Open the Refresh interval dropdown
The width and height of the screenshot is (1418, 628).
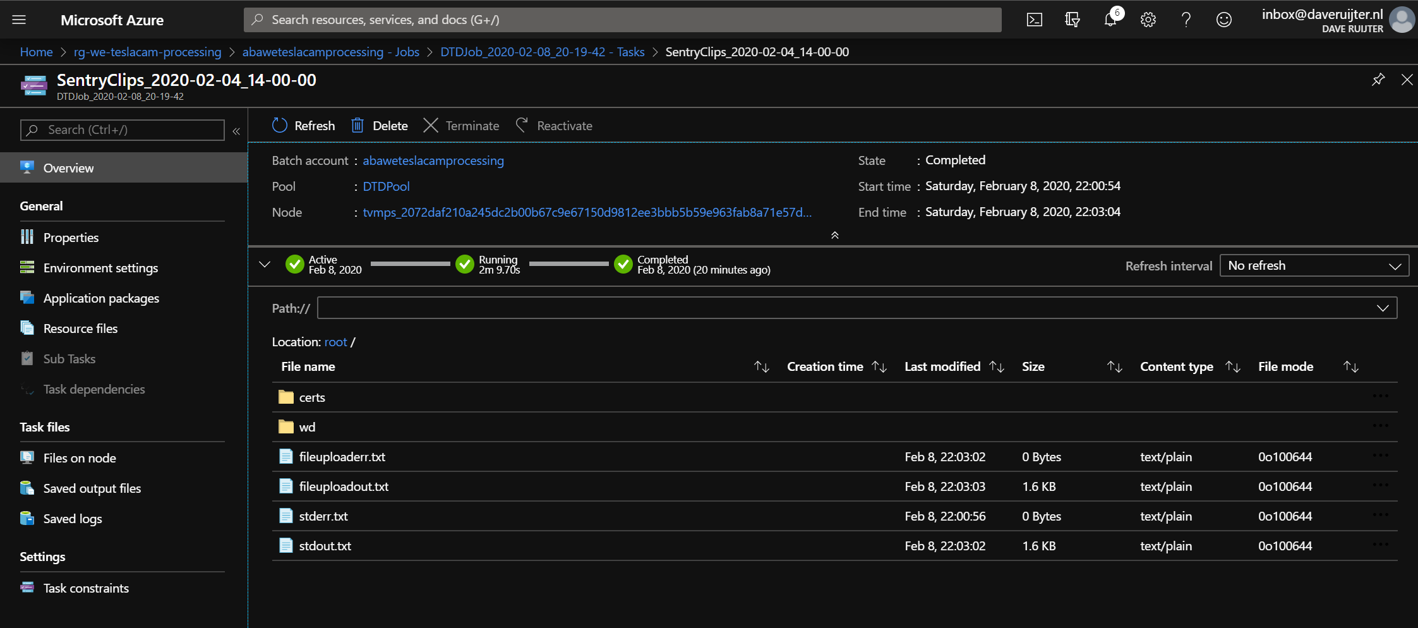pos(1314,266)
